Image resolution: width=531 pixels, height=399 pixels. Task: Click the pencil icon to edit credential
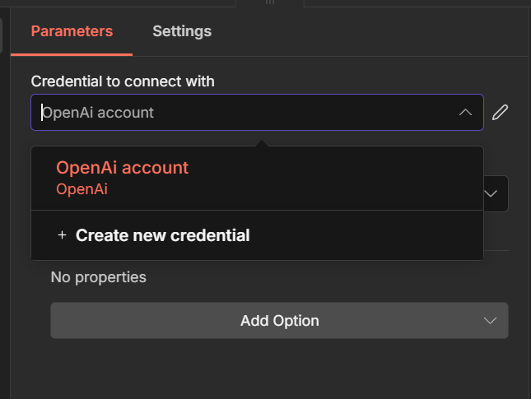tap(500, 113)
